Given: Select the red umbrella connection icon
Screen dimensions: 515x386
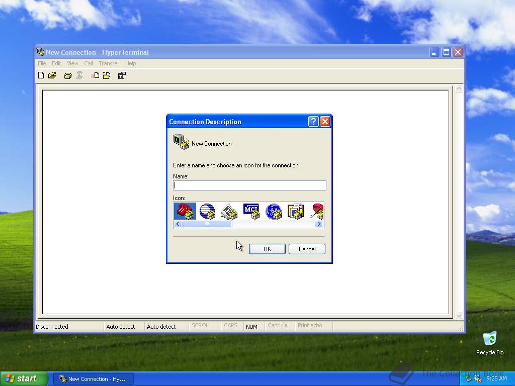Looking at the screenshot, I should click(317, 211).
